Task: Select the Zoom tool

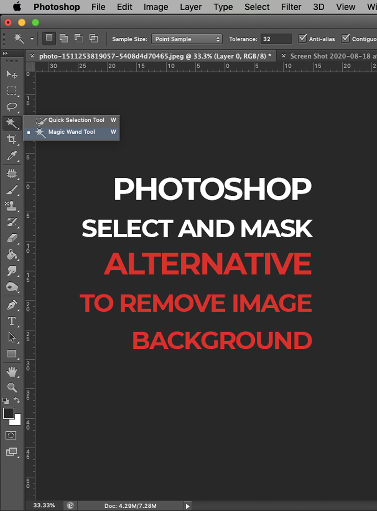Action: click(12, 387)
